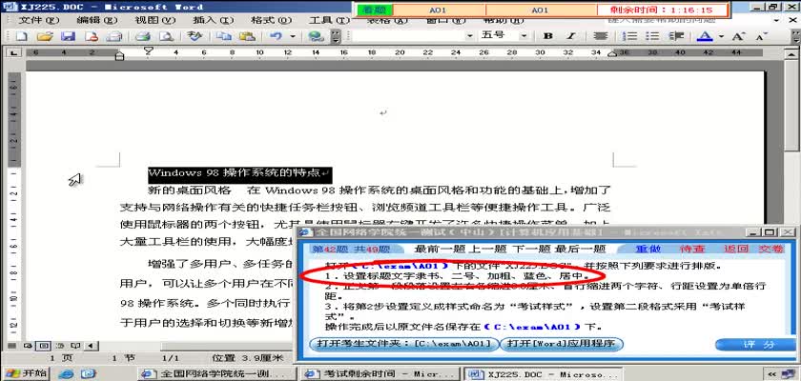Screen dimensions: 801x381
Task: Click the 看题 button in the timer bar
Action: tap(376, 10)
